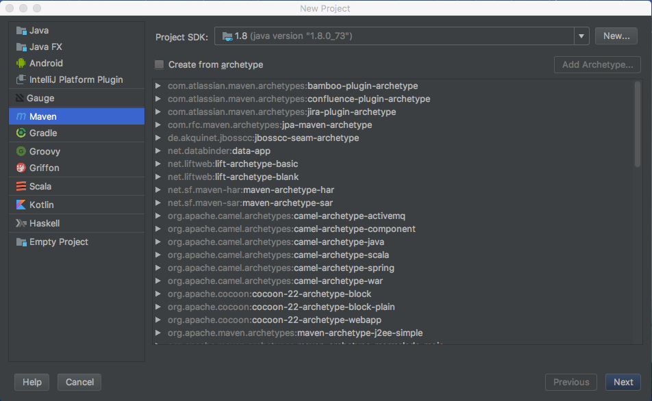Viewport: 652px width, 401px height.
Task: Select Kotlin project type label
Action: click(42, 205)
